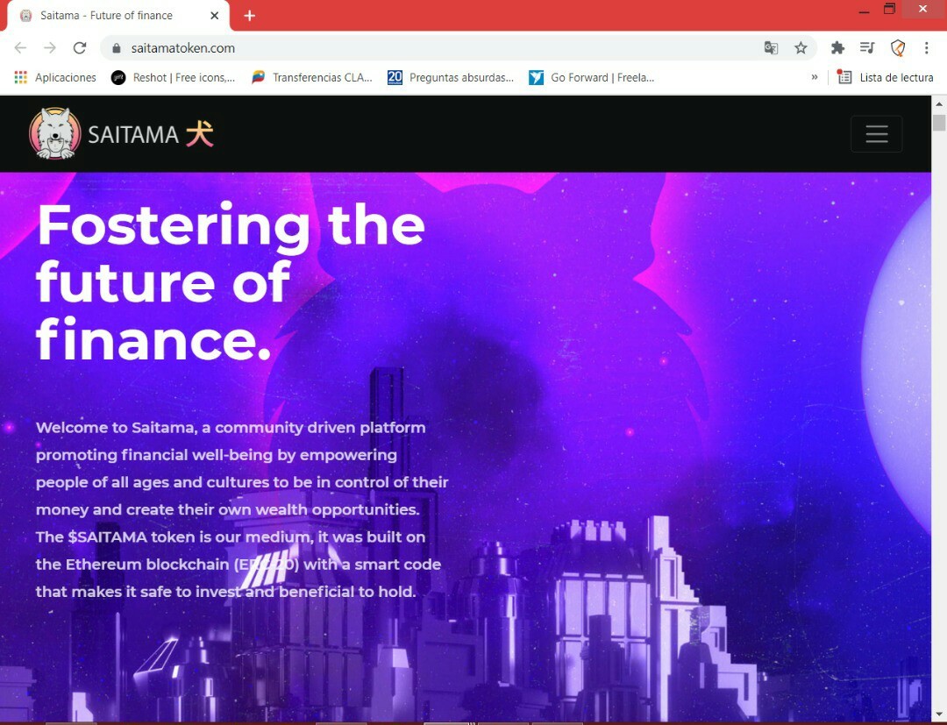
Task: Bookmark this page with the star
Action: (801, 47)
